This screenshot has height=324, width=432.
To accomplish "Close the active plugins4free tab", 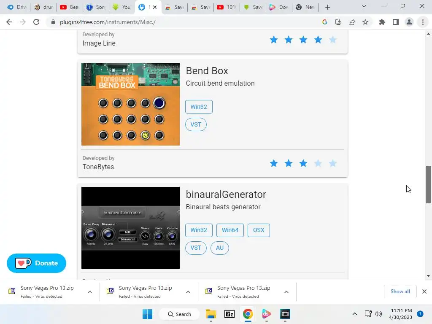I will click(x=155, y=7).
